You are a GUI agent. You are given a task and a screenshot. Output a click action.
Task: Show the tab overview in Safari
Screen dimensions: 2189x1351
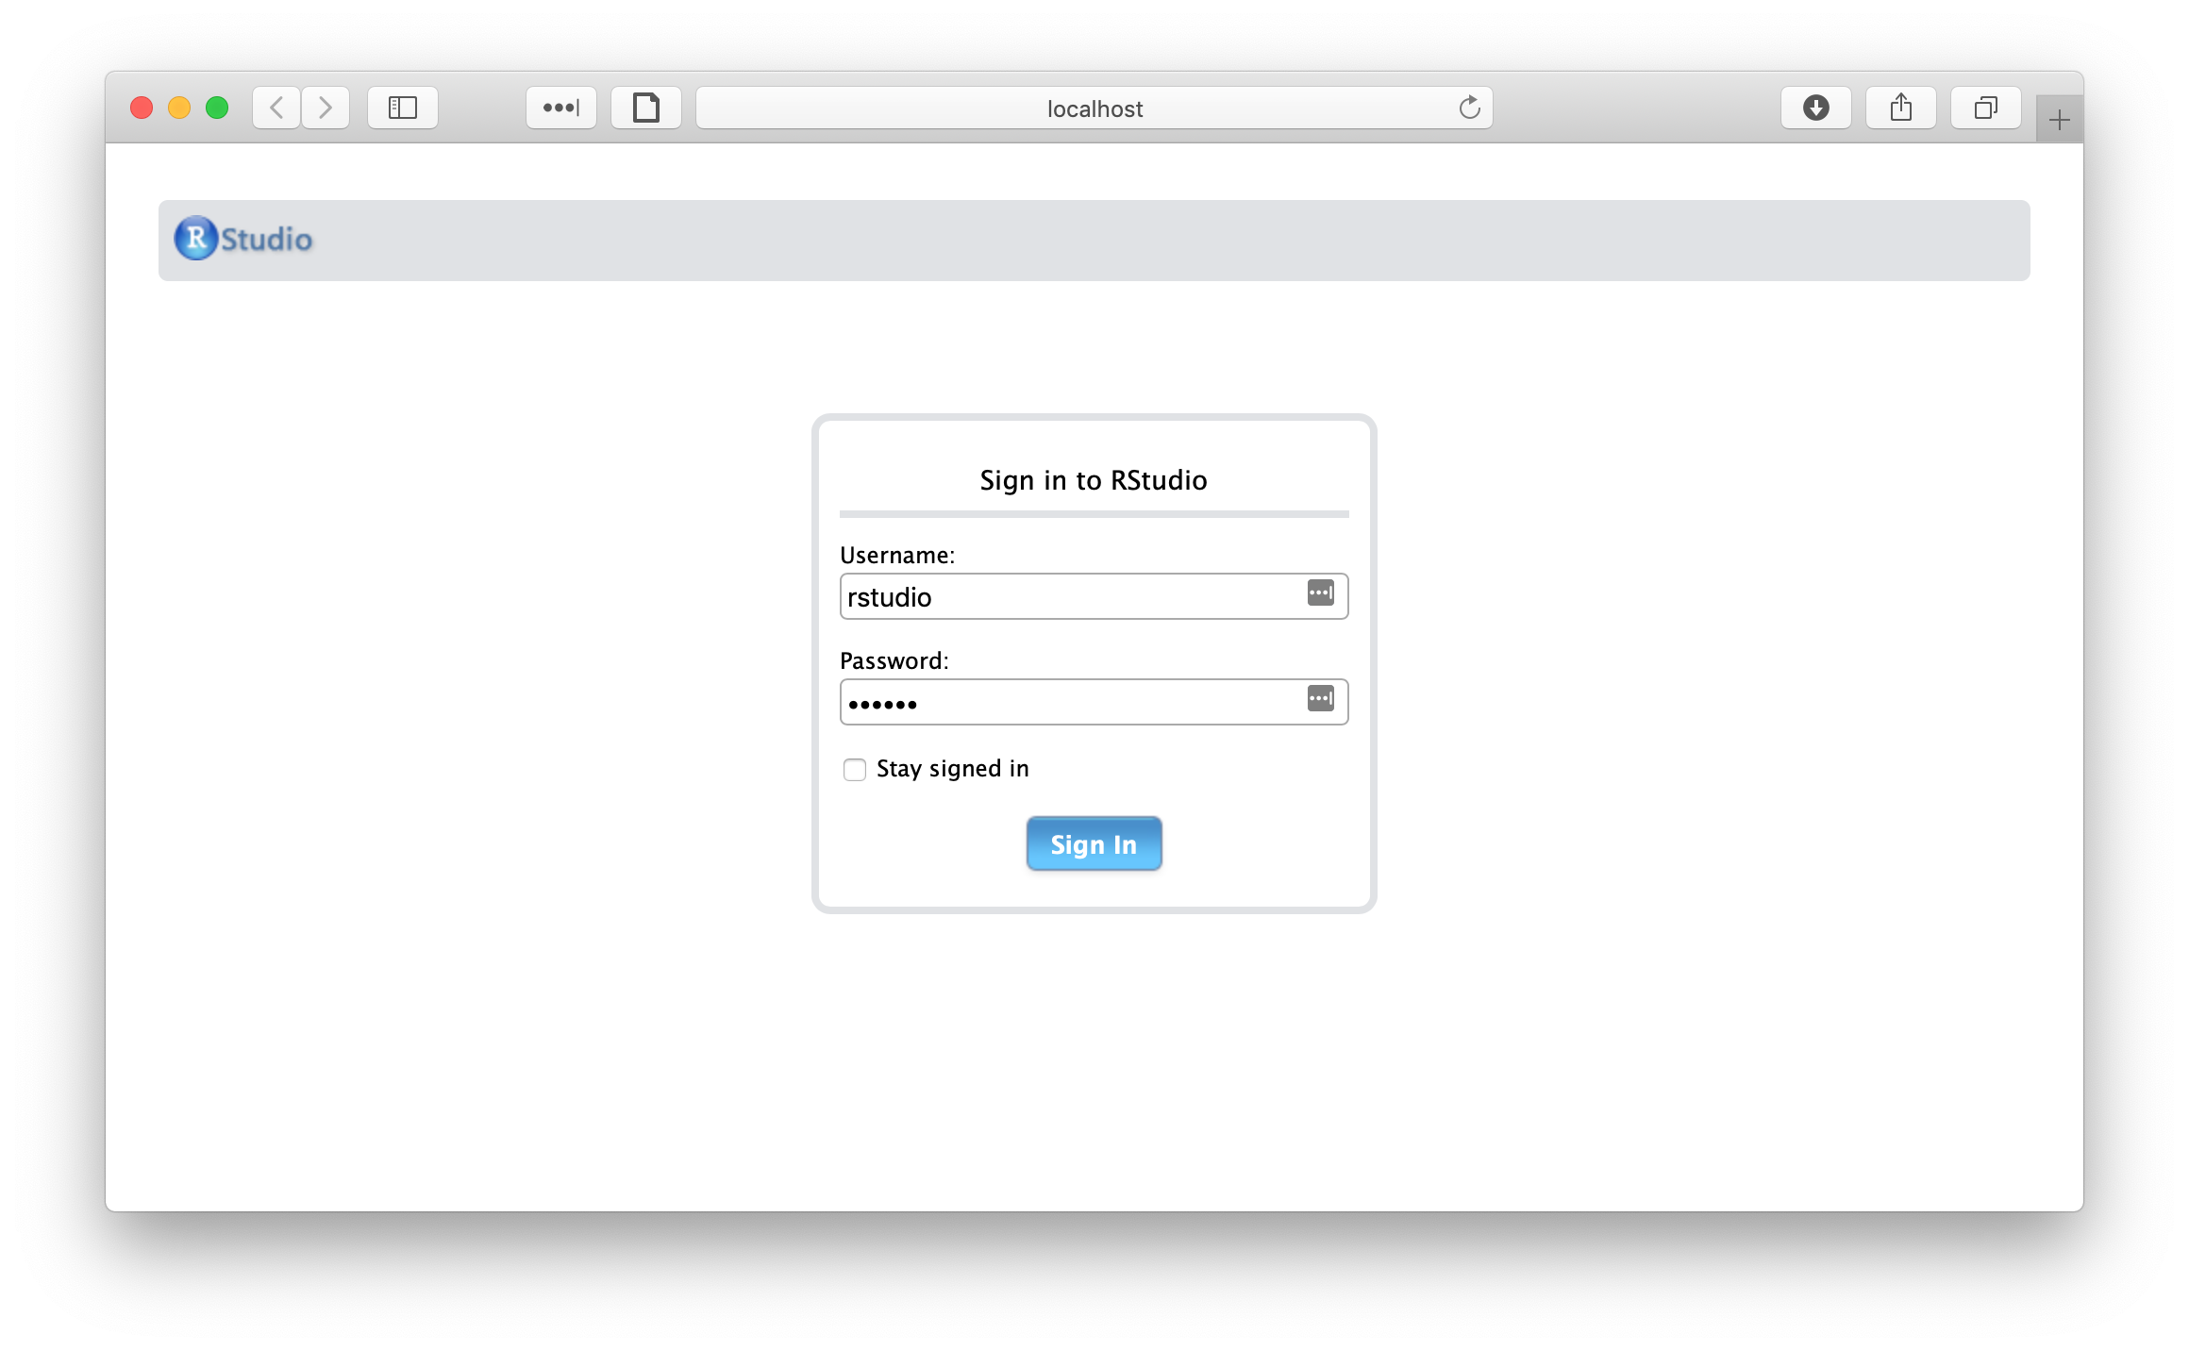coord(1986,108)
